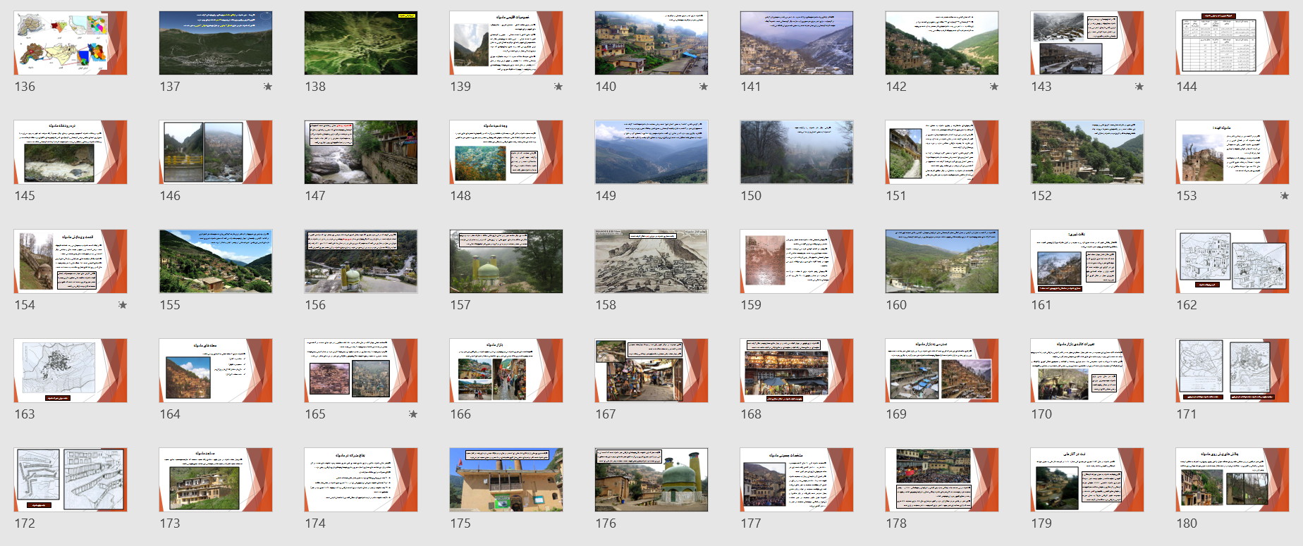Preview the transition star for slide 140
Screen dimensions: 1303x546
coord(703,87)
